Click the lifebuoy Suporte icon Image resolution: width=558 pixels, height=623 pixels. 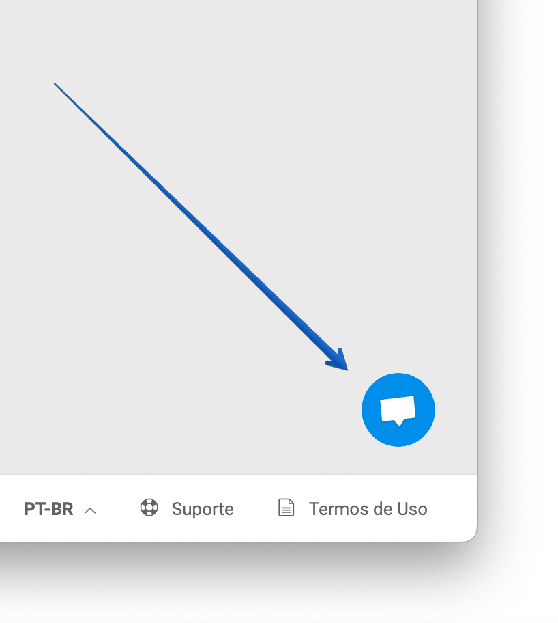(149, 508)
